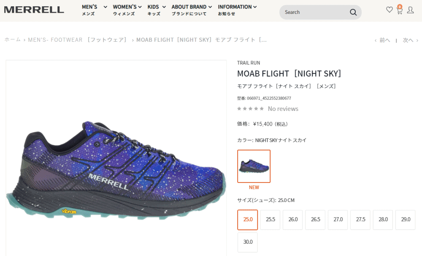Click the Merrell logo

(34, 10)
